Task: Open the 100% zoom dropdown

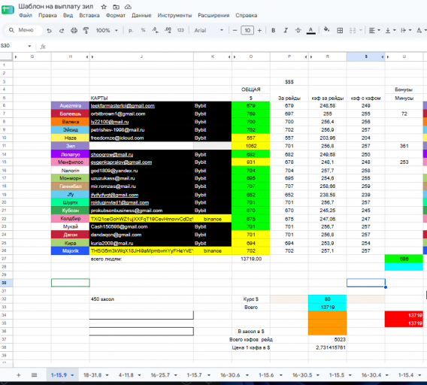Action: pos(107,31)
